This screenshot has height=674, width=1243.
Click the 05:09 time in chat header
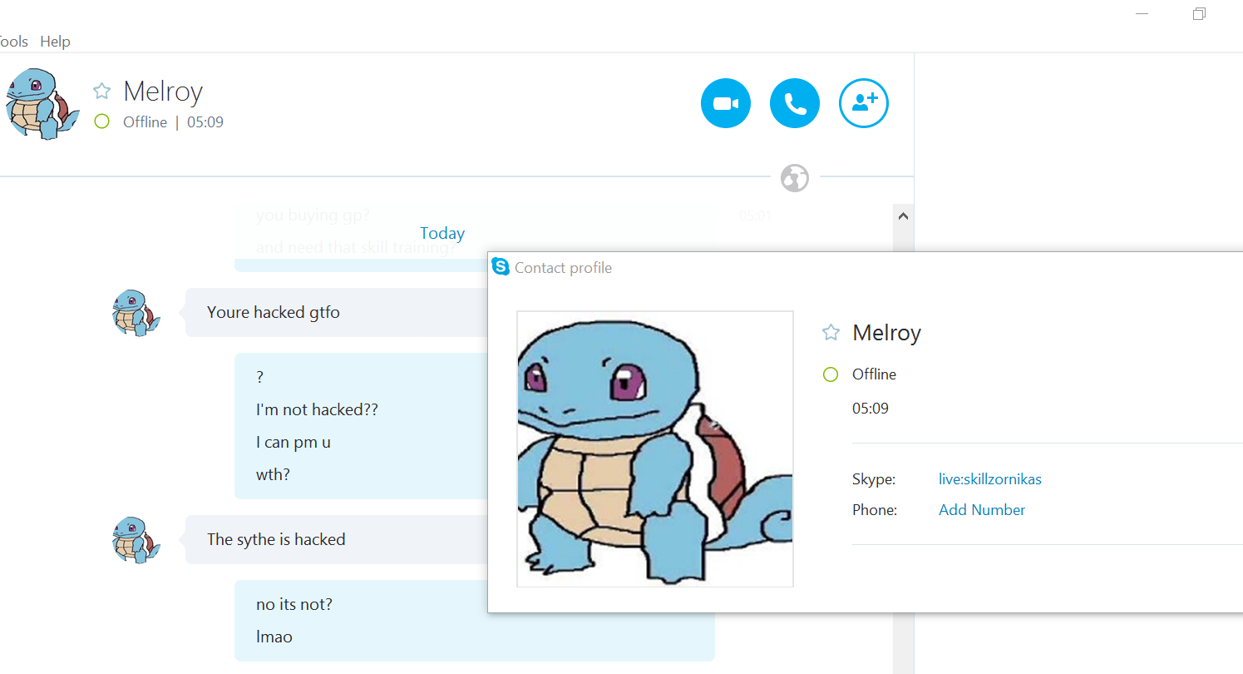205,122
